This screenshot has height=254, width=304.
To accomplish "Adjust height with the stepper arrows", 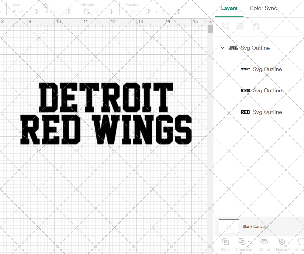I will click(69, 12).
